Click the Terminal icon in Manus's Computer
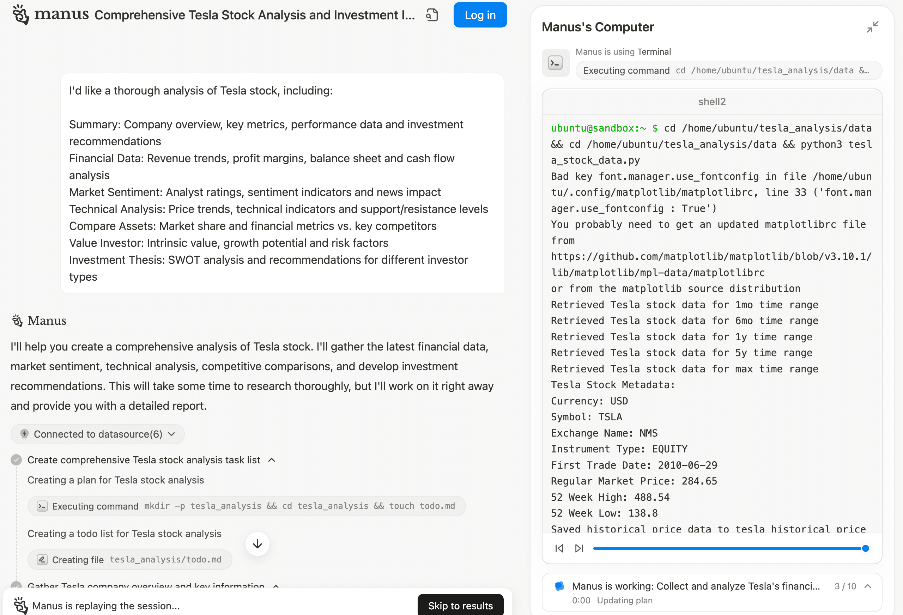The width and height of the screenshot is (903, 615). 555,62
